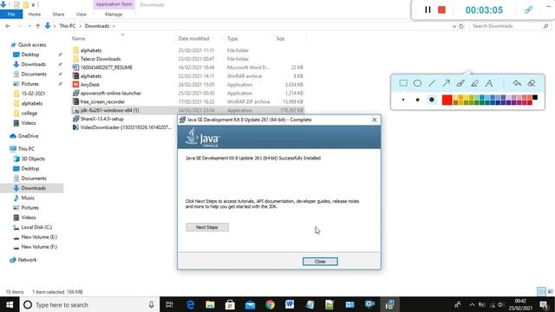The image size is (555, 312).
Task: Sort files by Date modified column
Action: click(193, 38)
